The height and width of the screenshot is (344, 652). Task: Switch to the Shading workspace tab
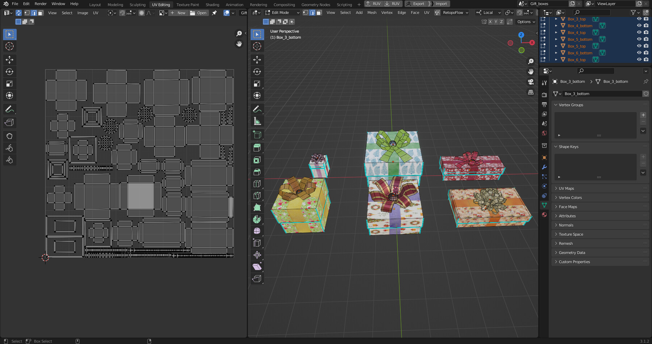pyautogui.click(x=213, y=5)
